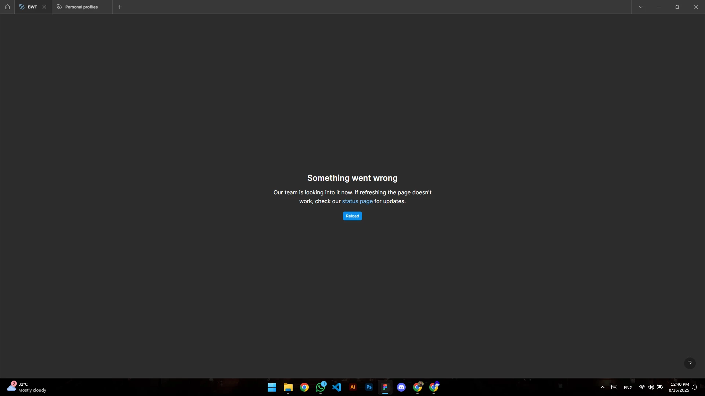Expand the tab list chevron

tap(641, 7)
